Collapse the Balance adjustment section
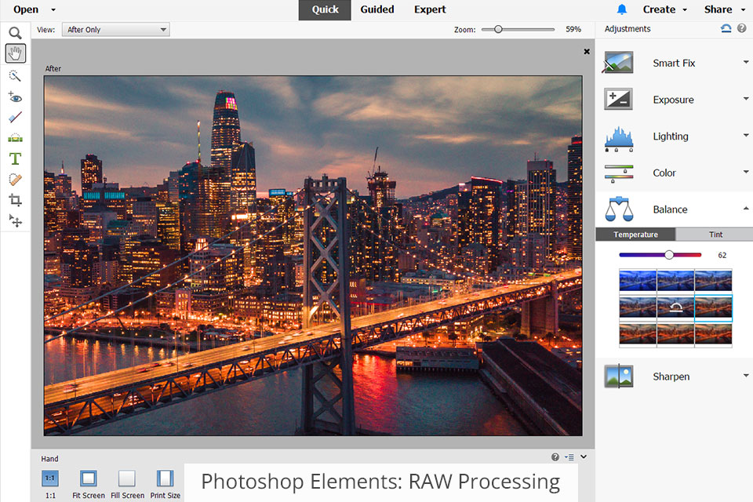This screenshot has width=753, height=502. [746, 208]
